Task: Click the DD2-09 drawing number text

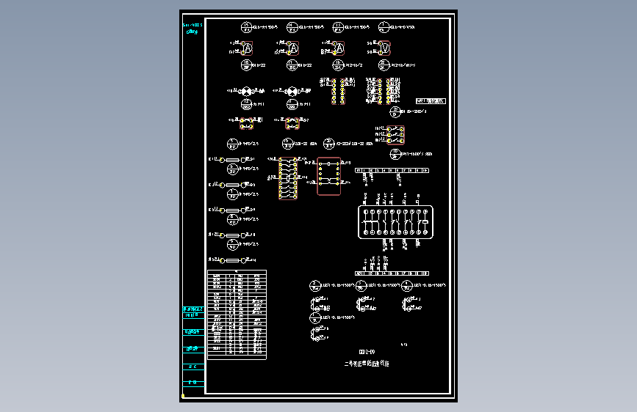Action: 367,352
